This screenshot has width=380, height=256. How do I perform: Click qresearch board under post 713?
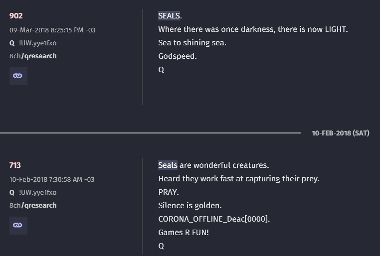(x=39, y=205)
